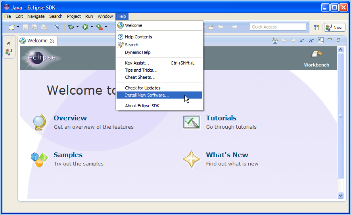The width and height of the screenshot is (351, 215).
Task: Choose Search in the Help menu
Action: [159, 45]
